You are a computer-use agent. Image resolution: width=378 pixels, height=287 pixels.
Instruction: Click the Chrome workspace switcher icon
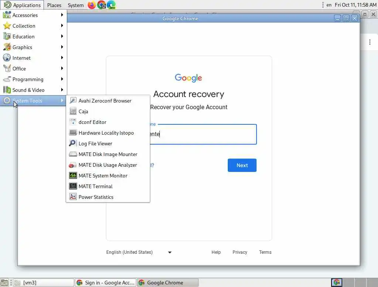(337, 283)
